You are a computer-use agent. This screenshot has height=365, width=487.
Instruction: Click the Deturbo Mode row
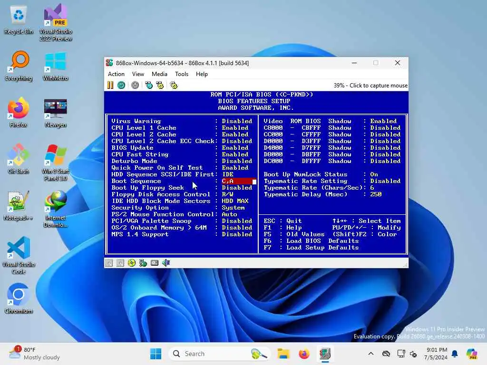(x=182, y=161)
